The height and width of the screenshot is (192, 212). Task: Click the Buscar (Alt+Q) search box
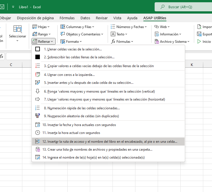(x=183, y=7)
